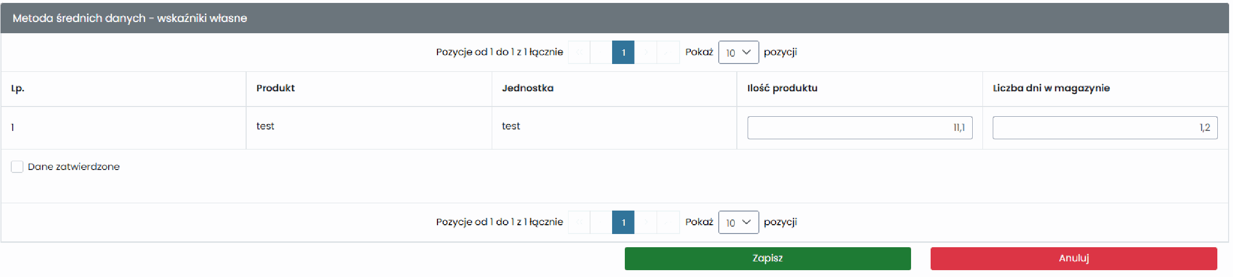Go to last page in bottom pager
This screenshot has width=1233, height=277.
668,222
